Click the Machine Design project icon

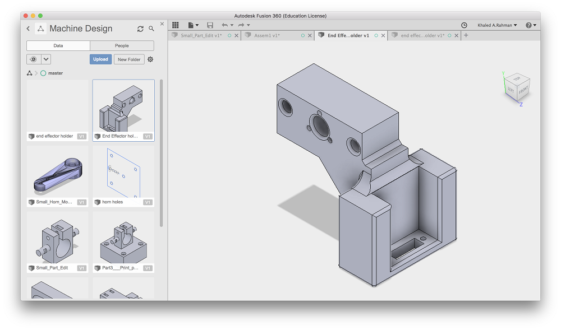pos(40,29)
